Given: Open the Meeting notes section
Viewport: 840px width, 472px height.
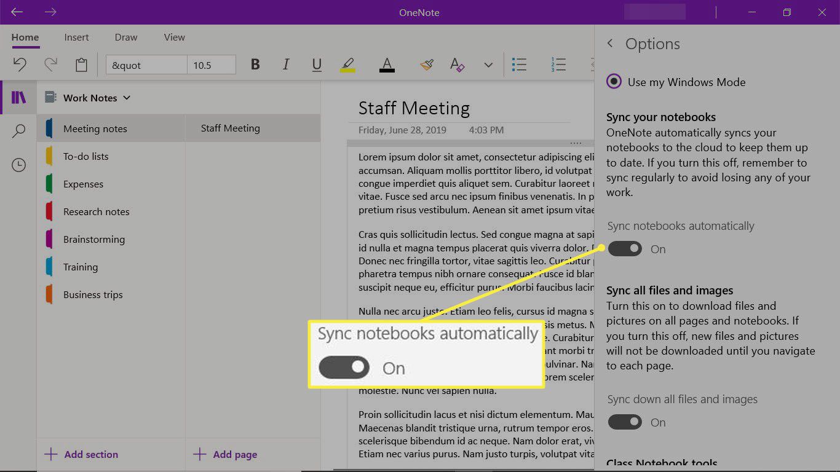Looking at the screenshot, I should (111, 128).
